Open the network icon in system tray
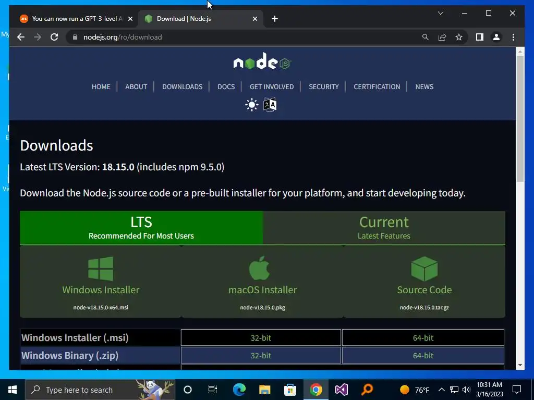The width and height of the screenshot is (534, 400). 454,390
